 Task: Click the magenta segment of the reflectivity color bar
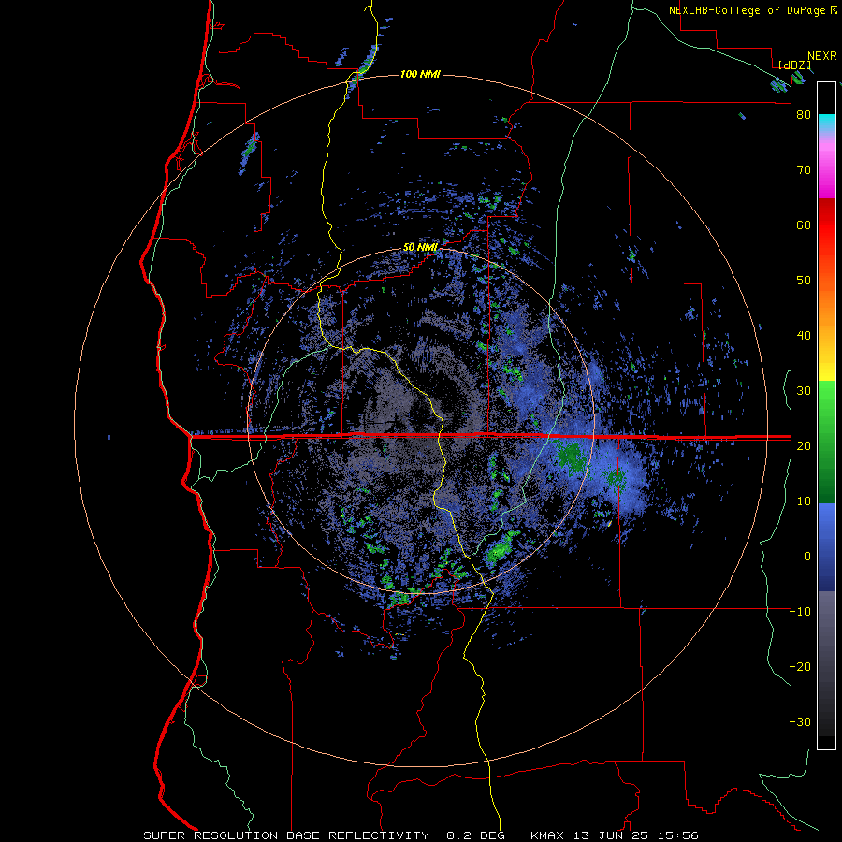tap(826, 172)
